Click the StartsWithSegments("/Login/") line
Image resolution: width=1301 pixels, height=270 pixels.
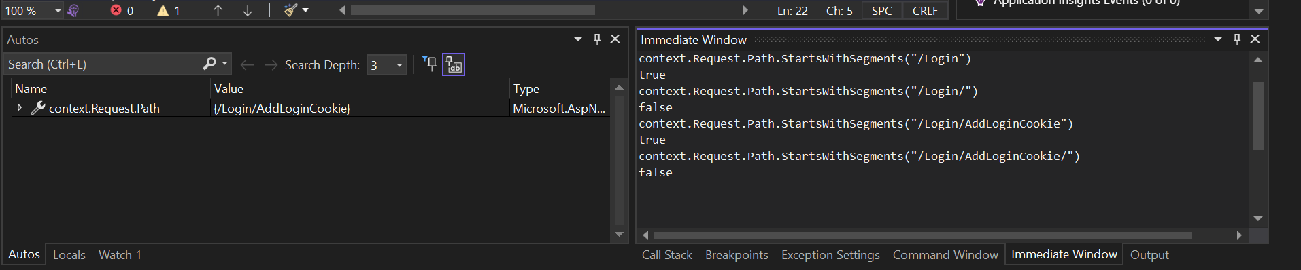809,91
